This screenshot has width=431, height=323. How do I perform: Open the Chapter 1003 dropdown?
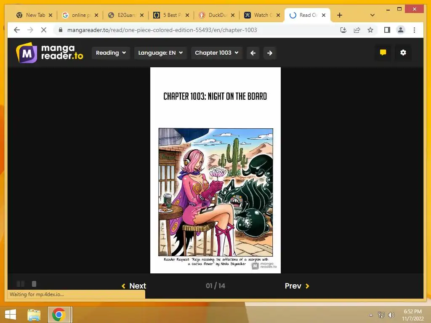point(216,53)
